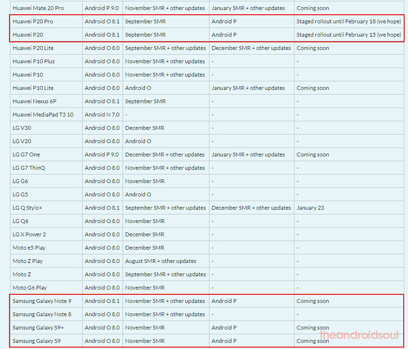
Task: Click Android N 7.0 for MediaPad T3 10
Action: [102, 114]
